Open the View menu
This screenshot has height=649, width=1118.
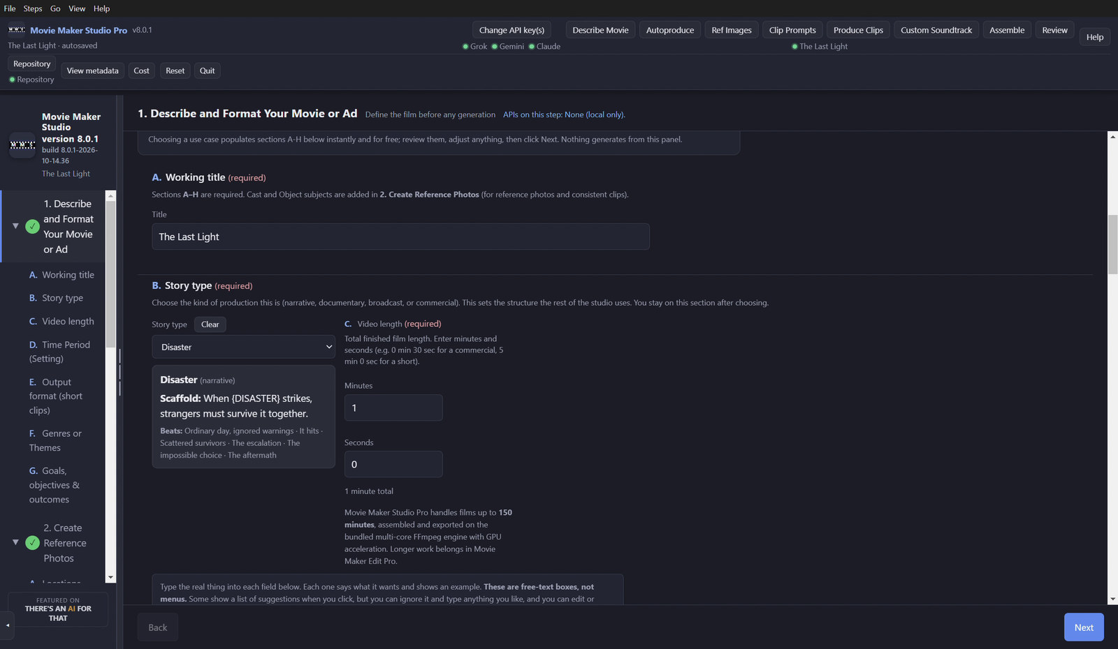pos(77,8)
